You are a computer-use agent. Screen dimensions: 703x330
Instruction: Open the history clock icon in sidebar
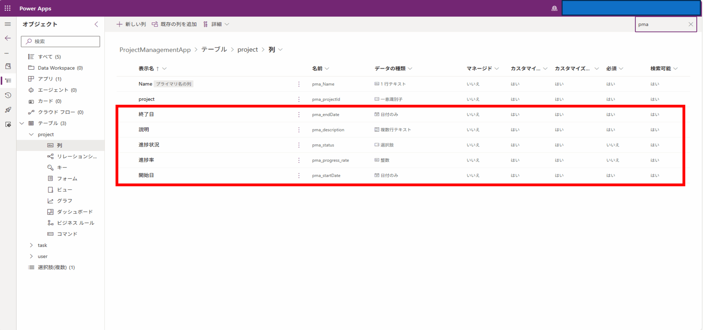point(8,95)
